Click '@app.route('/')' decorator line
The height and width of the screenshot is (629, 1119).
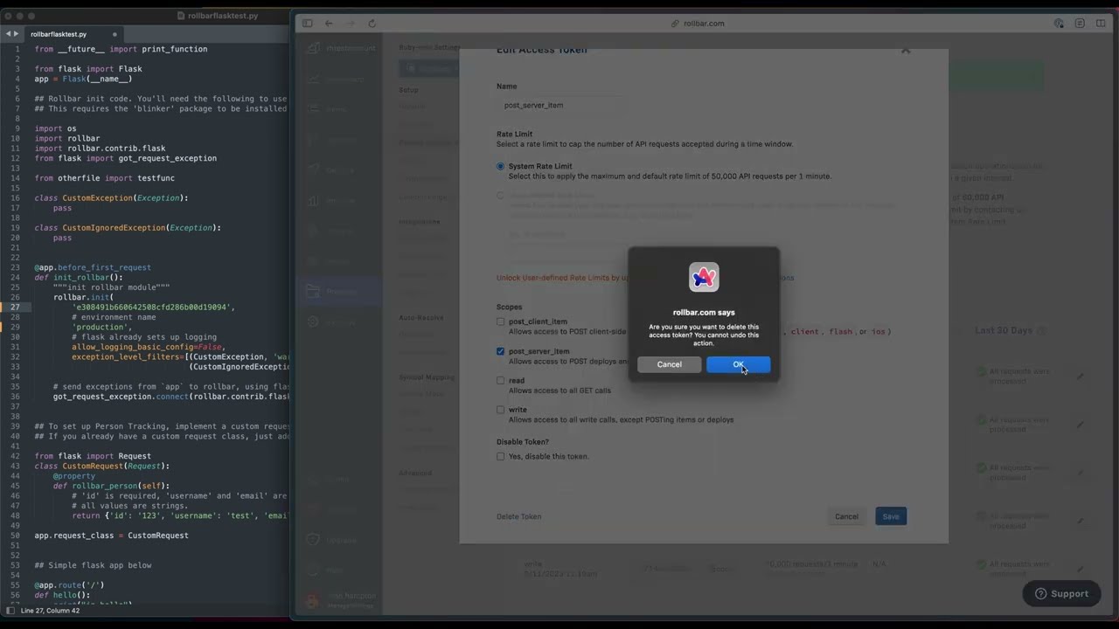(70, 585)
